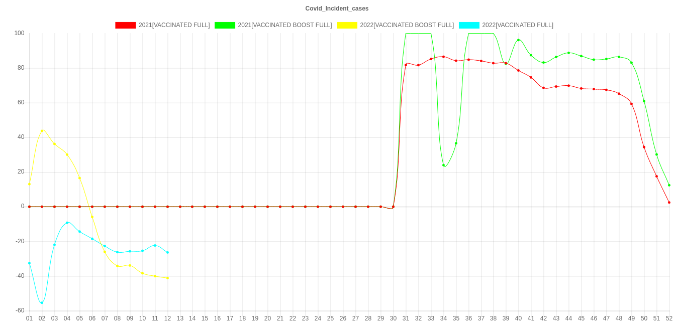Viewport: 674px width, 336px height.
Task: Toggle the 2022[VACCINATED BOOST FULL] legend label
Action: tap(407, 25)
